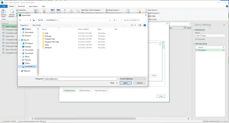Image resolution: width=229 pixels, height=123 pixels.
Task: Sort by the Date modified column header
Action: point(83,29)
